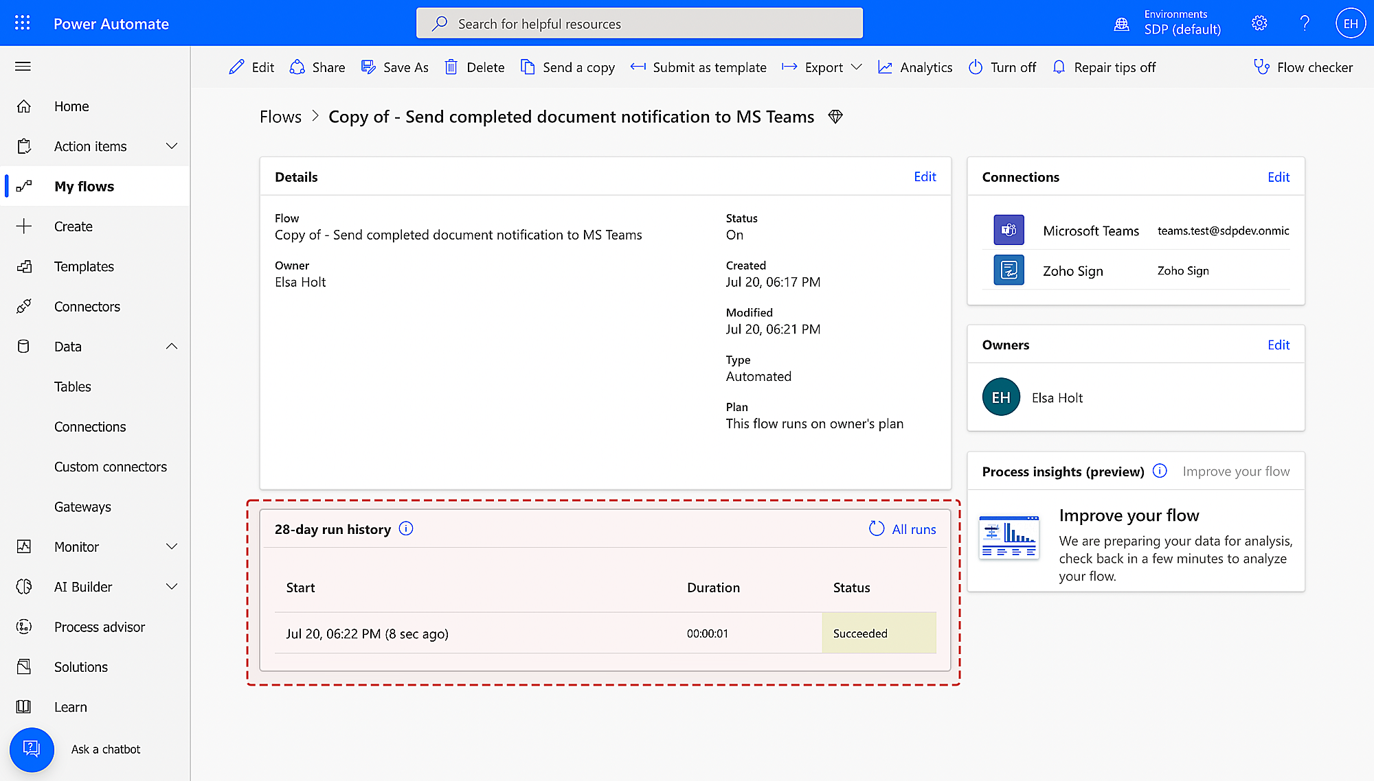Screen dimensions: 1374x781
Task: Expand the Monitor chevron
Action: [172, 547]
